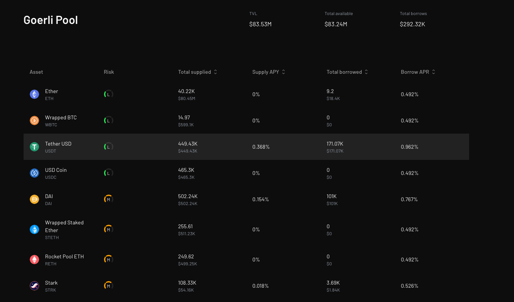Screen dimensions: 514x302
Task: Click Ether total borrowed 9.2
Action: (x=330, y=91)
